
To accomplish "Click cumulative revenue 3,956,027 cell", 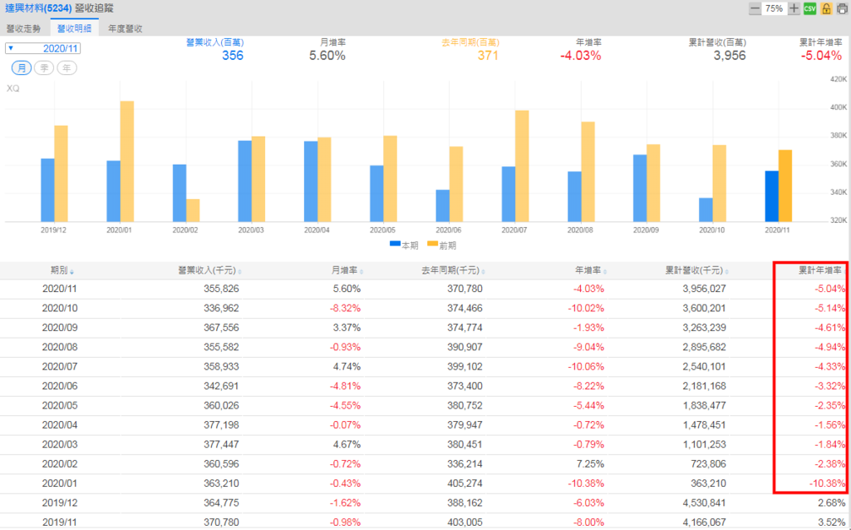I will 704,289.
